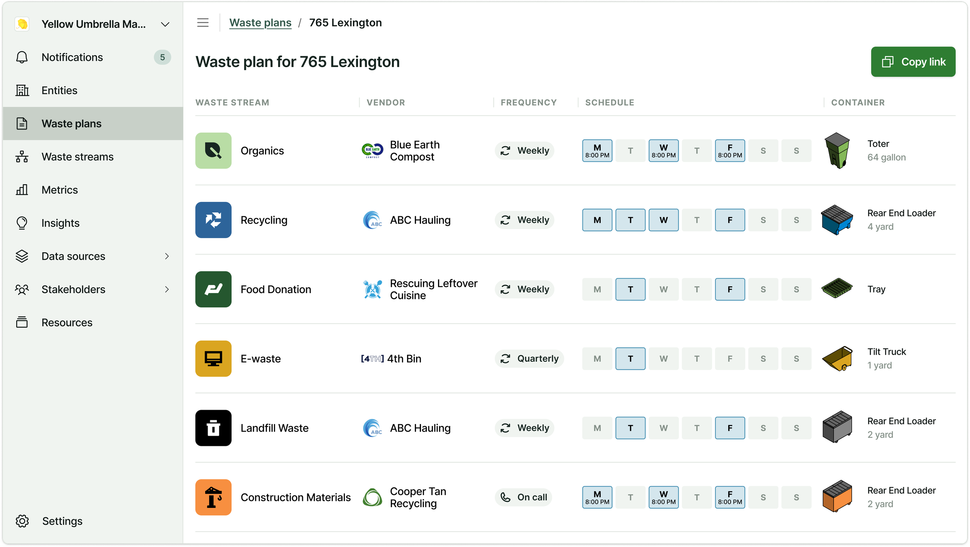
Task: Click the Food Donation stream icon
Action: (213, 289)
